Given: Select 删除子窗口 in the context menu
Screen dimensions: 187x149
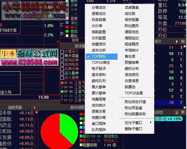Looking at the screenshot, I should [x=133, y=129].
